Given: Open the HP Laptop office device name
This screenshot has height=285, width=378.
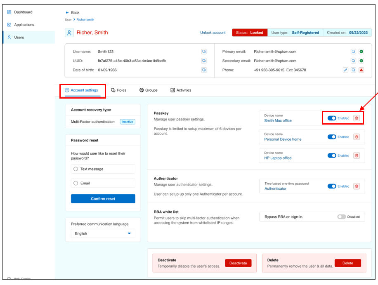Looking at the screenshot, I should (x=278, y=158).
